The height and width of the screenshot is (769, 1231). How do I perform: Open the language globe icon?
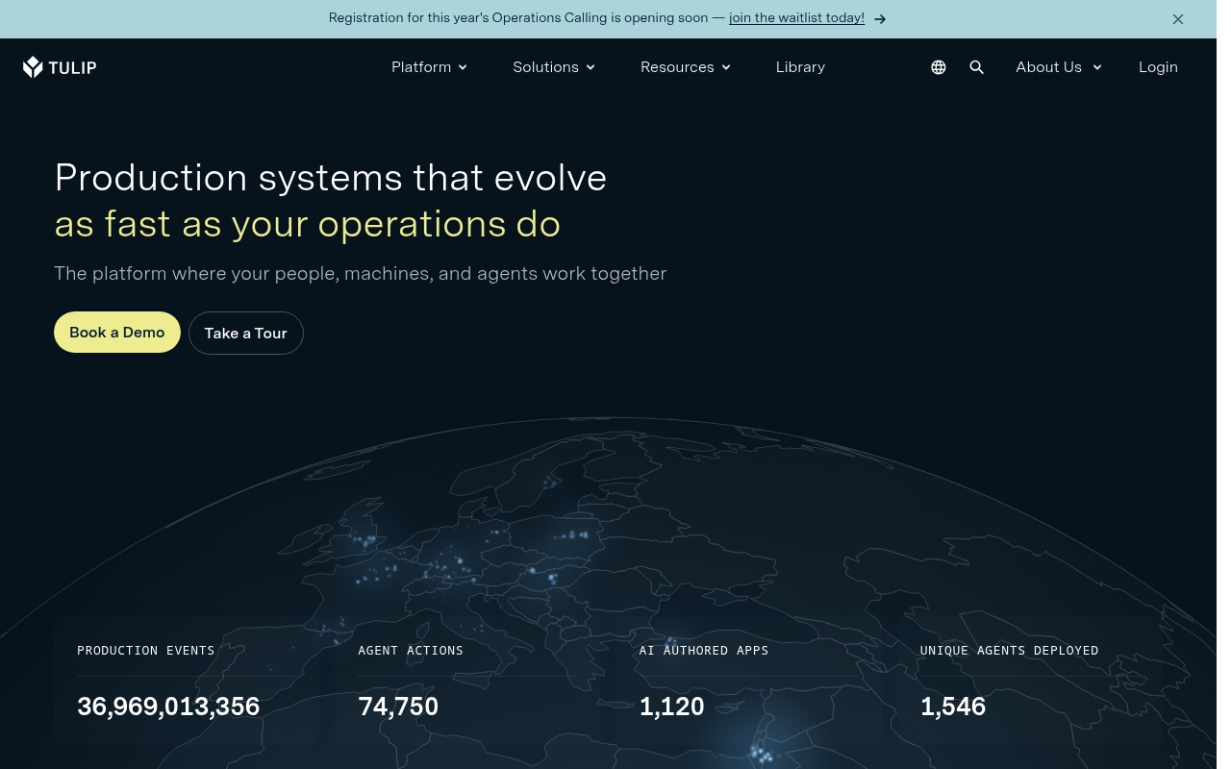coord(939,67)
